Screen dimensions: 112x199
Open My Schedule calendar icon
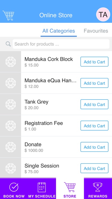click(x=42, y=187)
